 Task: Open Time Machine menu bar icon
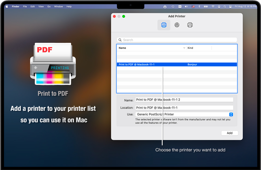click(173, 6)
